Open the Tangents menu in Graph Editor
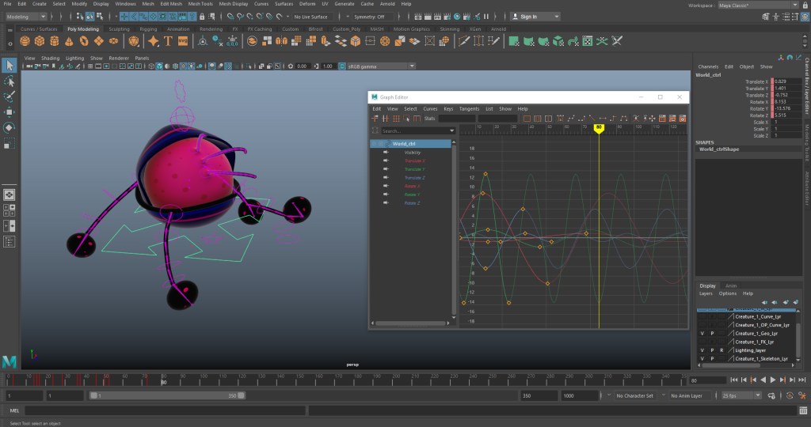Image resolution: width=811 pixels, height=427 pixels. tap(469, 108)
